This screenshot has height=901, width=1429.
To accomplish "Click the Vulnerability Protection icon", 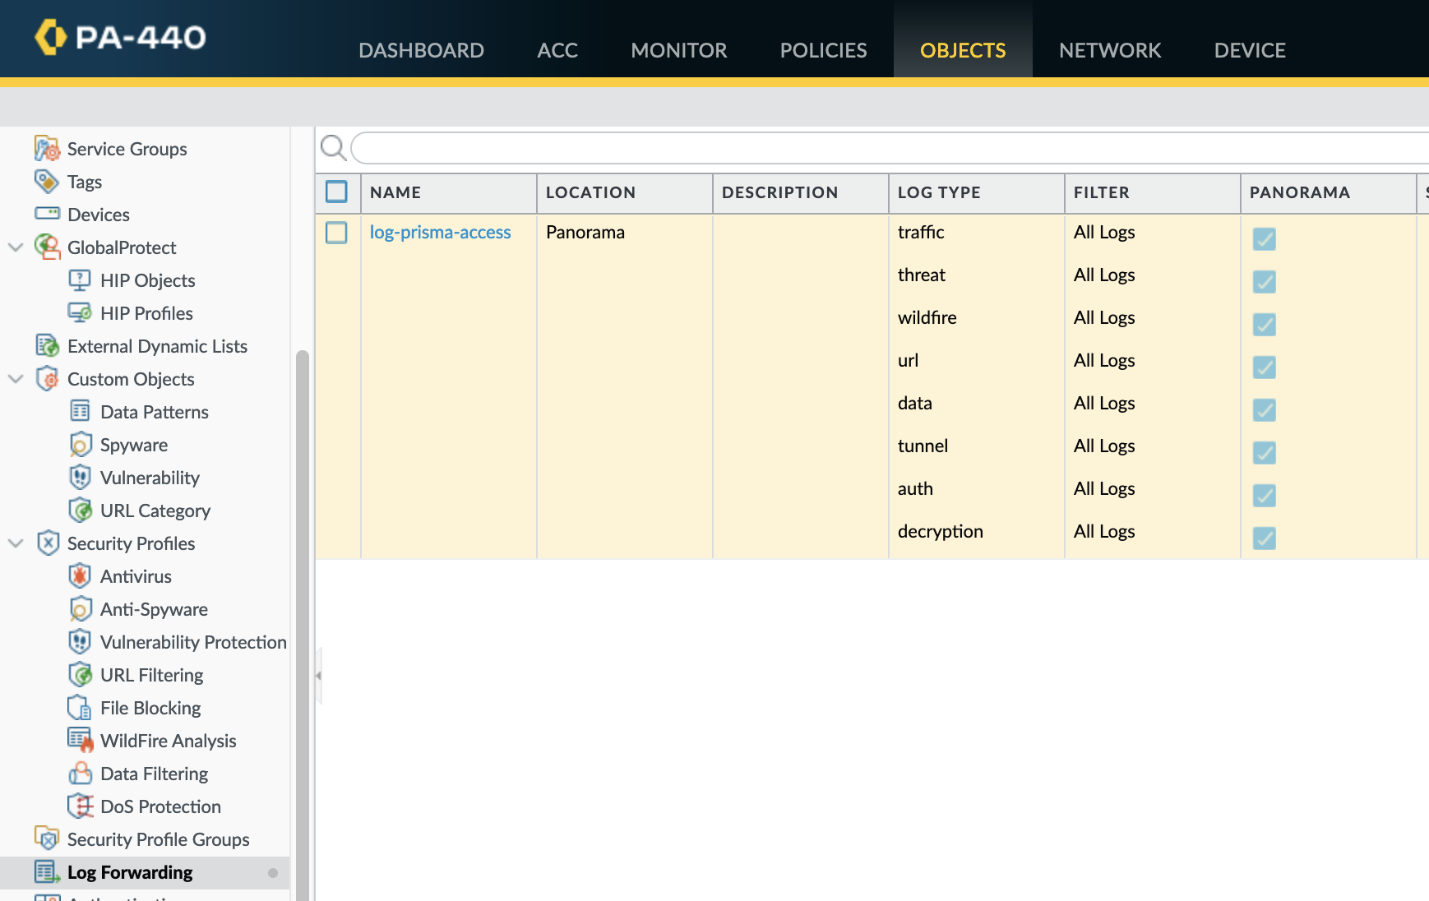I will (x=80, y=641).
